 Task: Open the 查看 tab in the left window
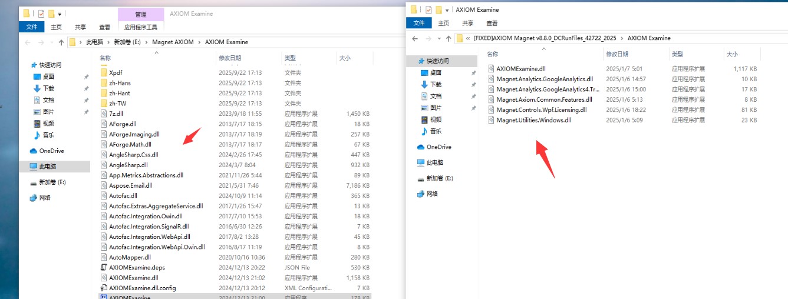point(104,27)
